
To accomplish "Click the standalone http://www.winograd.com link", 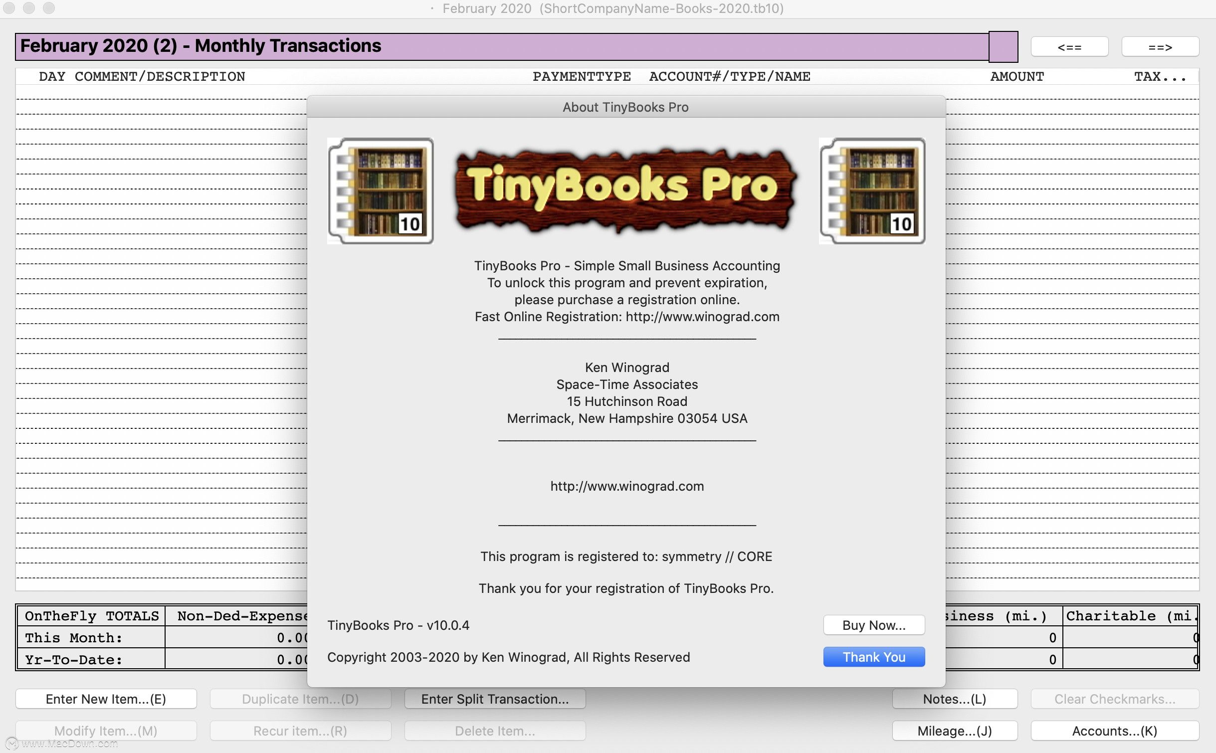I will (627, 486).
